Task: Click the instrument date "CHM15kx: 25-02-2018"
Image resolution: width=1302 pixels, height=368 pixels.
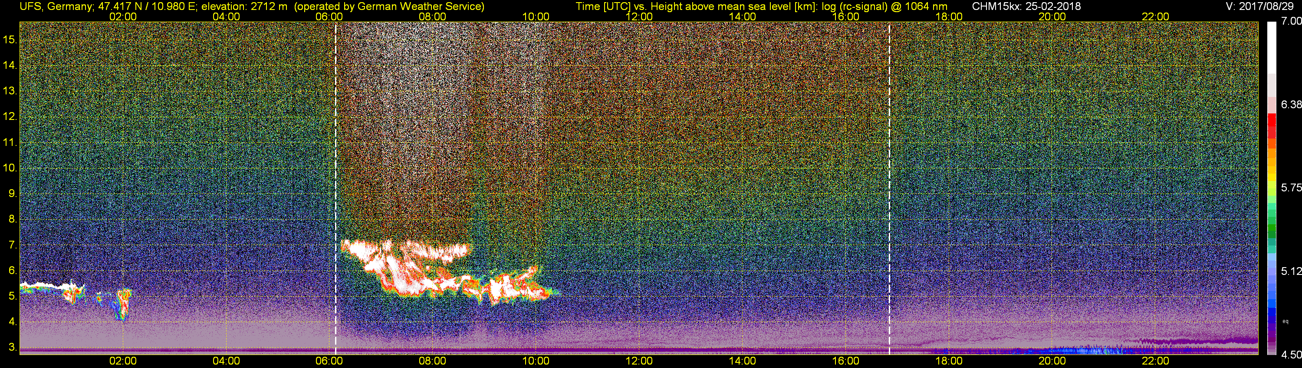Action: 1026,6
